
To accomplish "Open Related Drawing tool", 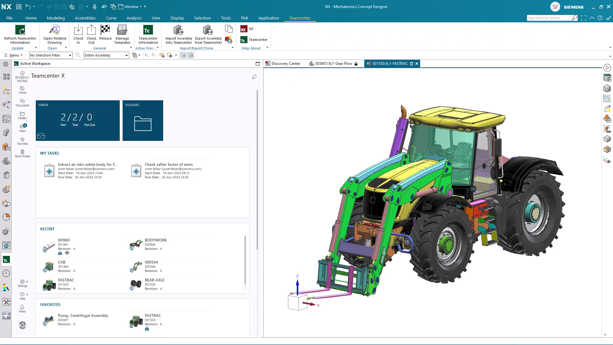I will [55, 30].
